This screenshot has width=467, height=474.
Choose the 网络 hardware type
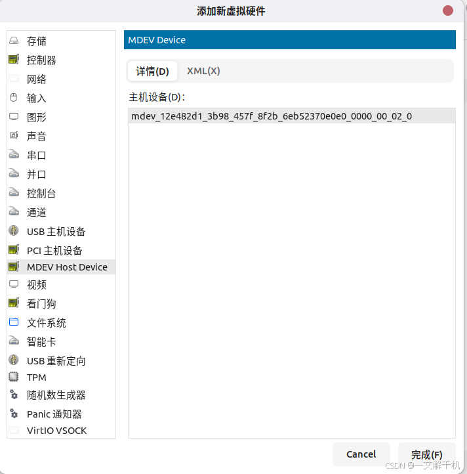[61, 79]
